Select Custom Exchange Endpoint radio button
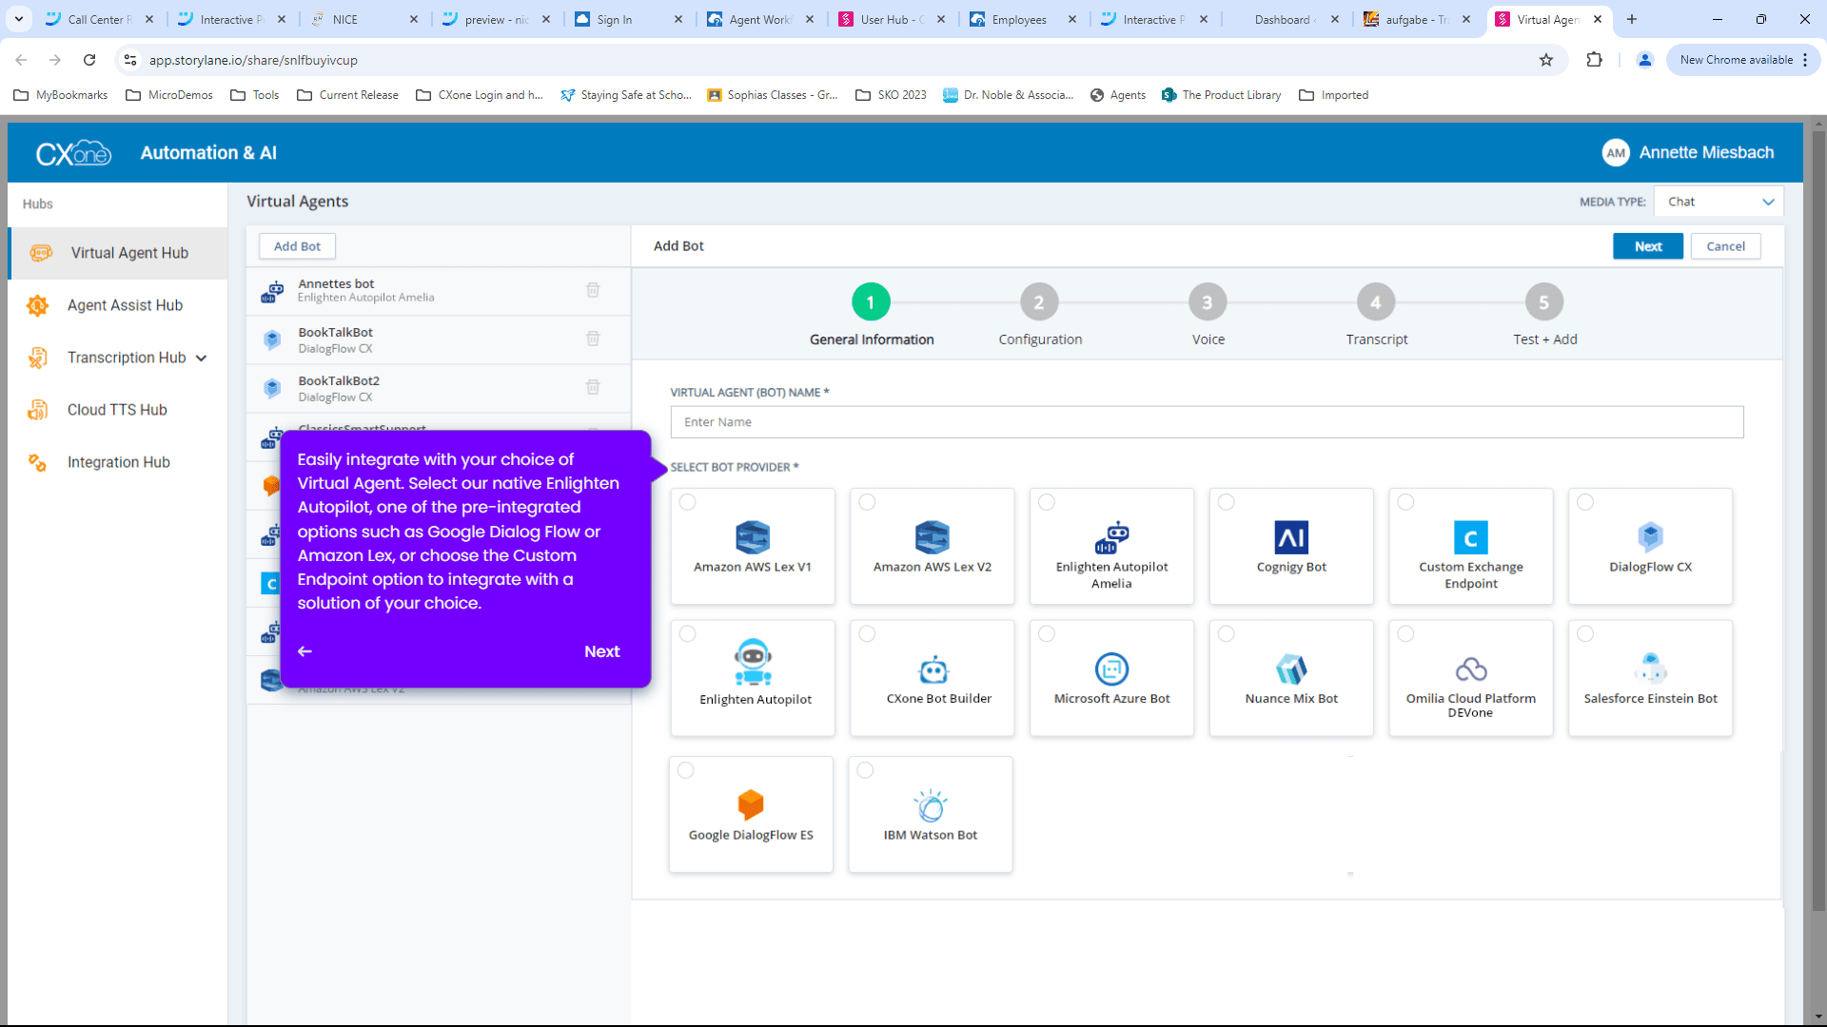The height and width of the screenshot is (1027, 1827). pos(1405,502)
